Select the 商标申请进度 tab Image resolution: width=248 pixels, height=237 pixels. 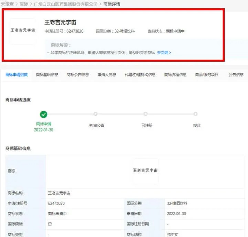pos(17,75)
